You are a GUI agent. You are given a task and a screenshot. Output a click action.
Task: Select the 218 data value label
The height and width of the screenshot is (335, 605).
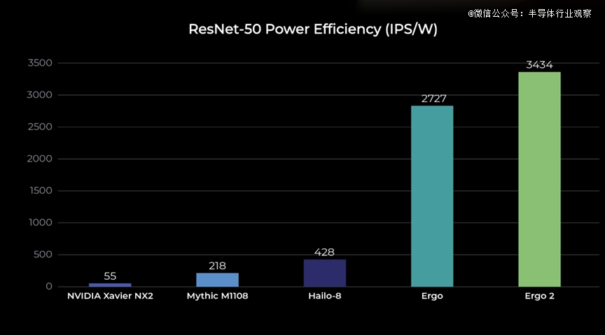[x=217, y=266]
